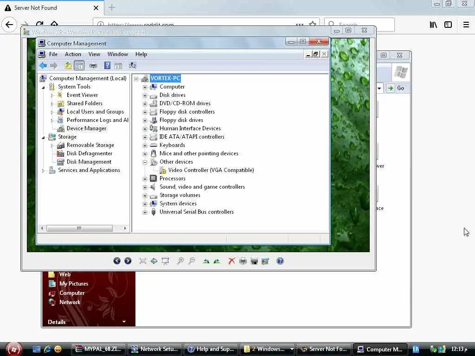Click the Up one level folder icon

pyautogui.click(x=68, y=65)
